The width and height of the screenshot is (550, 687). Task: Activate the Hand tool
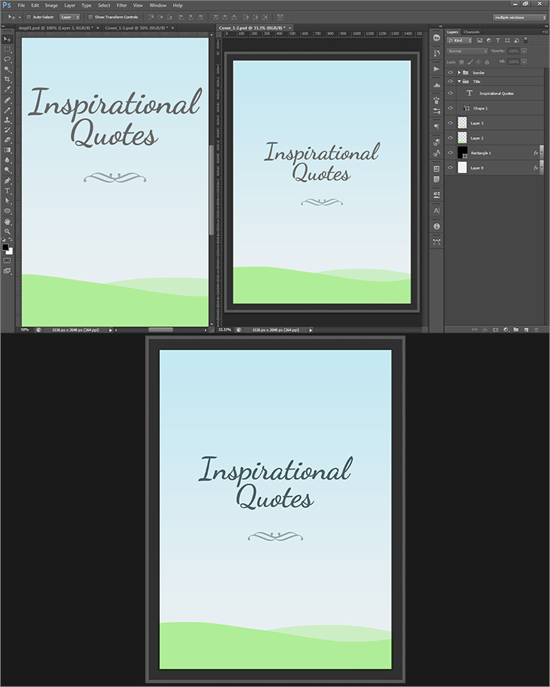(8, 221)
